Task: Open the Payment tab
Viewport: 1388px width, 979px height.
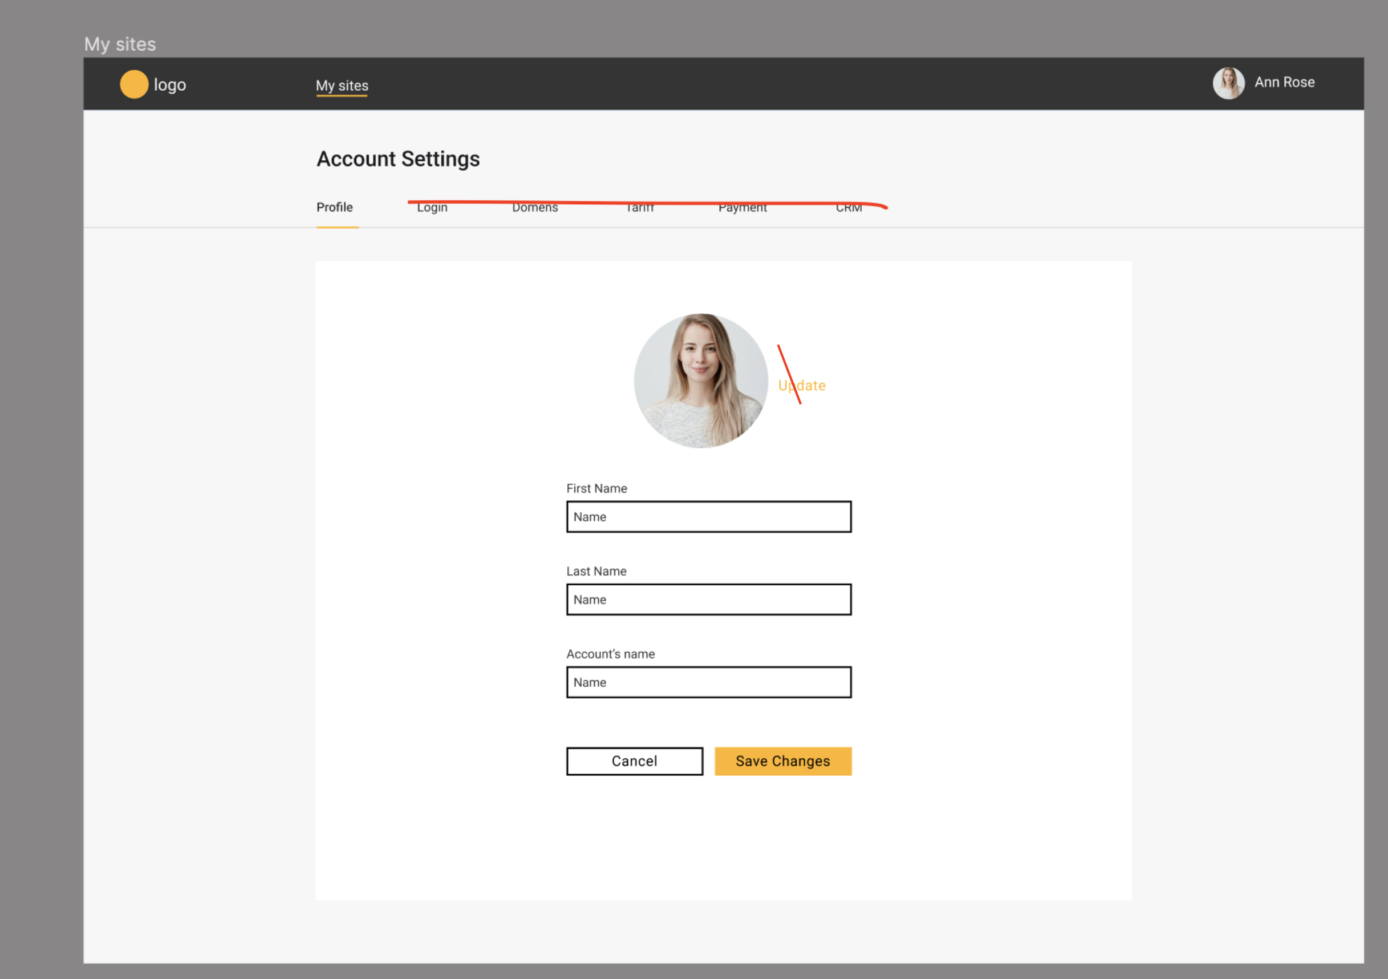Action: (742, 207)
